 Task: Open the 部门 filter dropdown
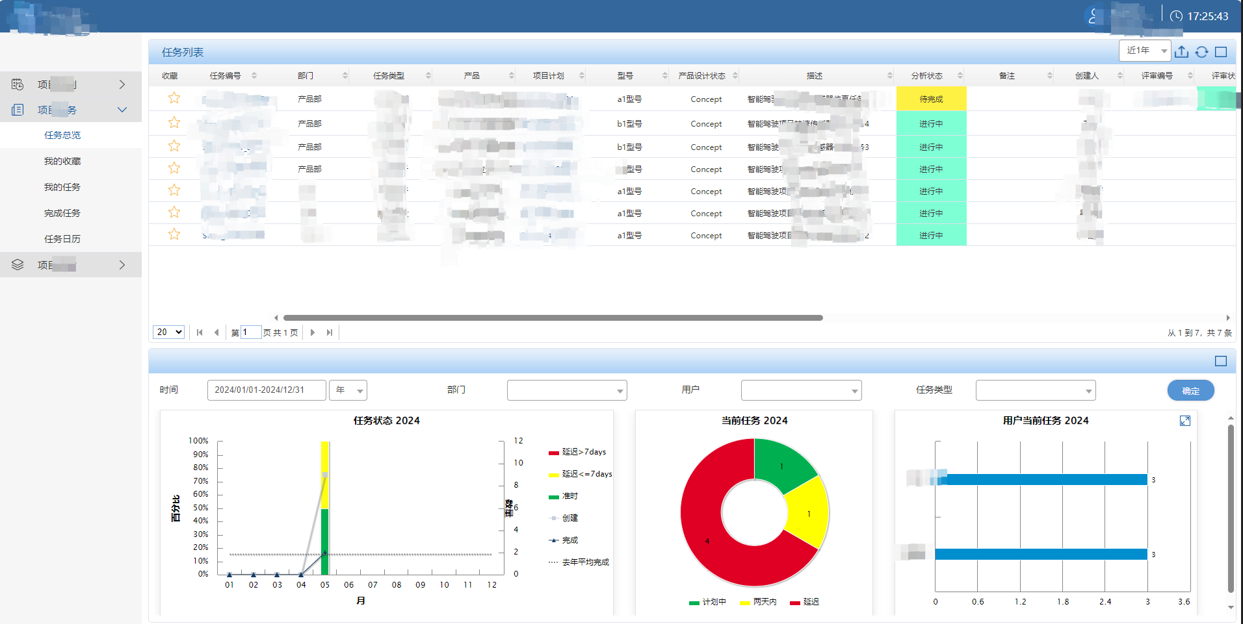(x=567, y=390)
